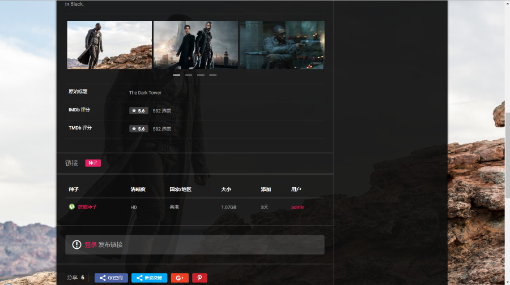Click the '添加' column header
The width and height of the screenshot is (510, 285).
tap(266, 189)
